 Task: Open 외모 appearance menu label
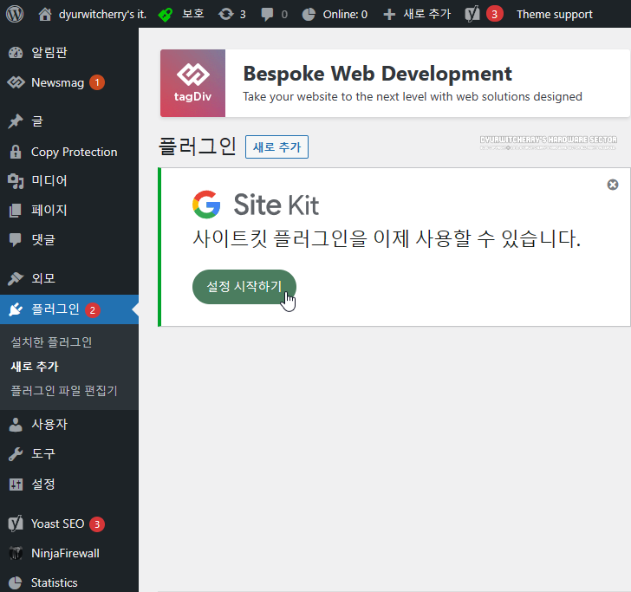[x=43, y=278]
